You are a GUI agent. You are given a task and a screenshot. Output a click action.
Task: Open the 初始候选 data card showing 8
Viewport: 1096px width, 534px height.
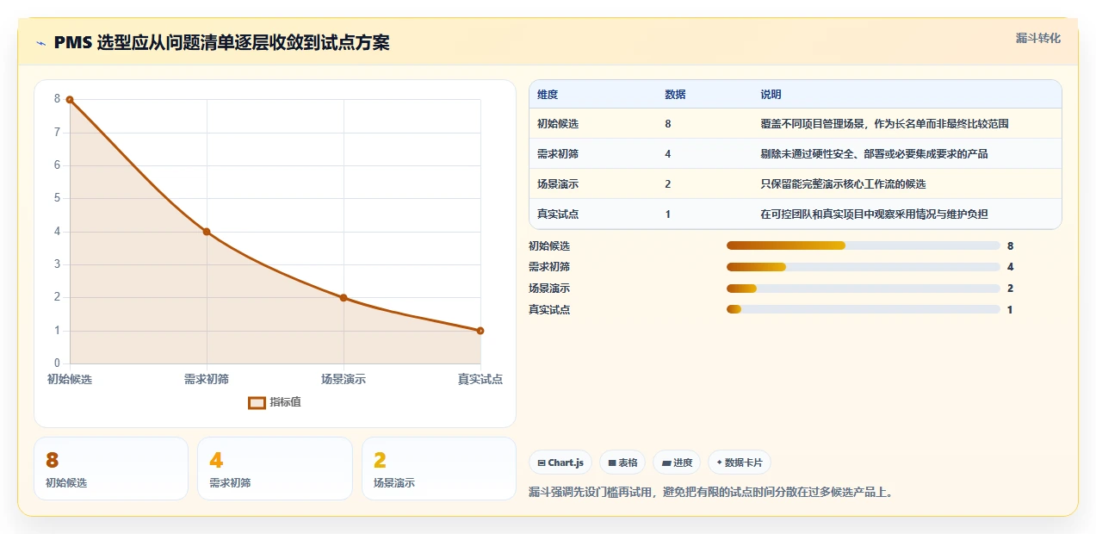point(111,469)
